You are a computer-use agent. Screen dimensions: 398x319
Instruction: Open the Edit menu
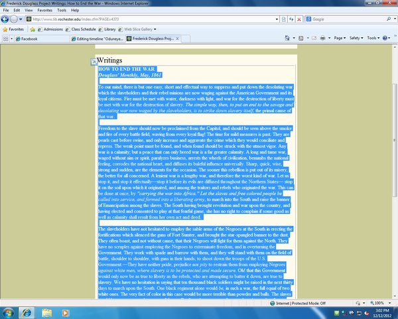point(17,10)
